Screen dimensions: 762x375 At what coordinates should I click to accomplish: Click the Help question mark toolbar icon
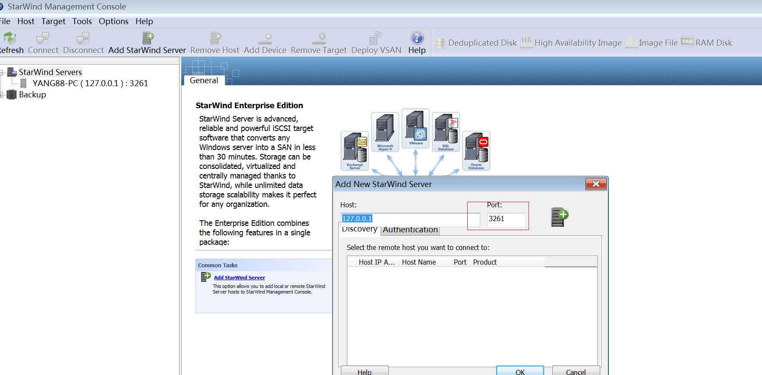417,38
